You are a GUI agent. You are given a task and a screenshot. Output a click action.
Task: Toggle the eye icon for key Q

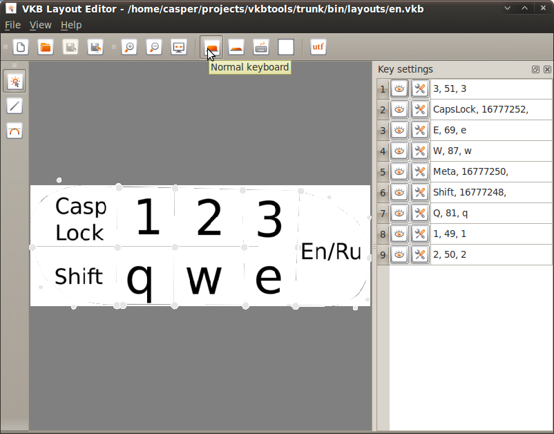(x=399, y=213)
